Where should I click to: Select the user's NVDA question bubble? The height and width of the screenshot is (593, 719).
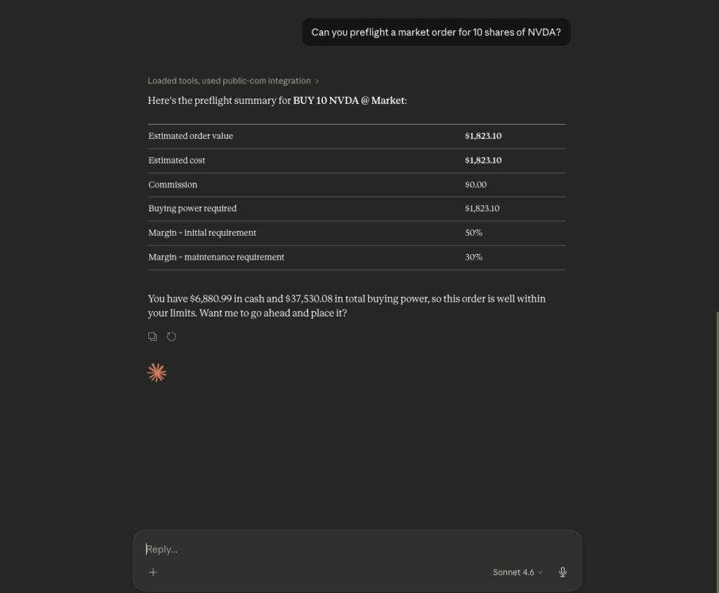tap(435, 32)
